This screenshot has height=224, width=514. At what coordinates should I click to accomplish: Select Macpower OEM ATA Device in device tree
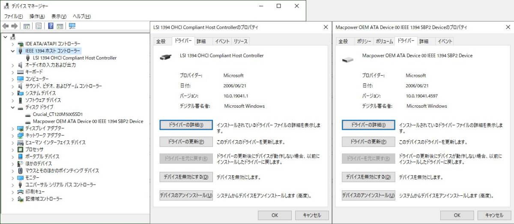(88, 121)
